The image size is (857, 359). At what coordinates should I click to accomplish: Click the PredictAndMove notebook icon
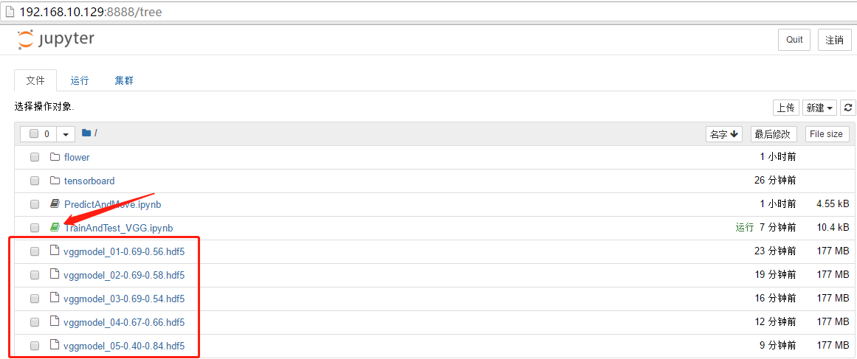(55, 204)
